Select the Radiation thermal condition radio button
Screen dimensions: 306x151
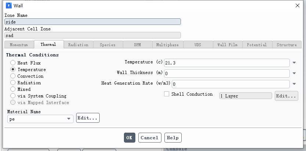click(13, 82)
